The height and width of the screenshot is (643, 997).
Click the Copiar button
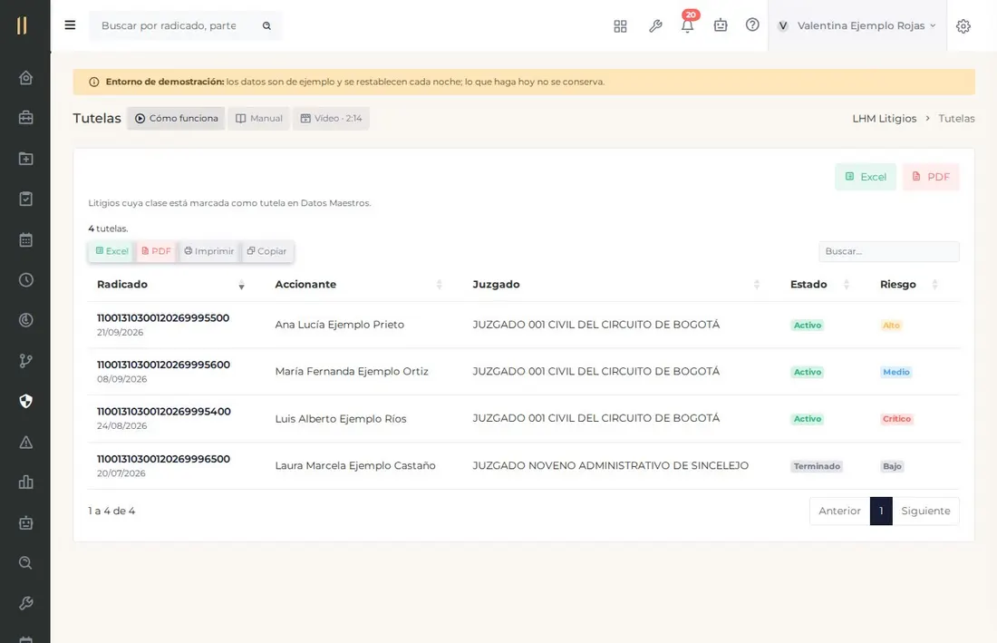pyautogui.click(x=267, y=251)
